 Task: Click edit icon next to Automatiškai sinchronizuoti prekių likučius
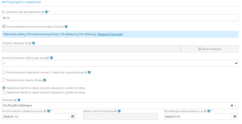click(x=66, y=27)
